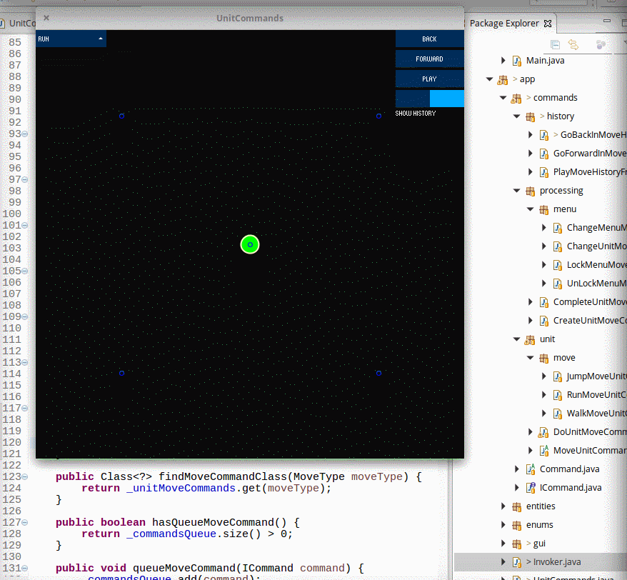627x580 pixels.
Task: Click the CreateUnitMoveC file icon
Action: point(544,321)
